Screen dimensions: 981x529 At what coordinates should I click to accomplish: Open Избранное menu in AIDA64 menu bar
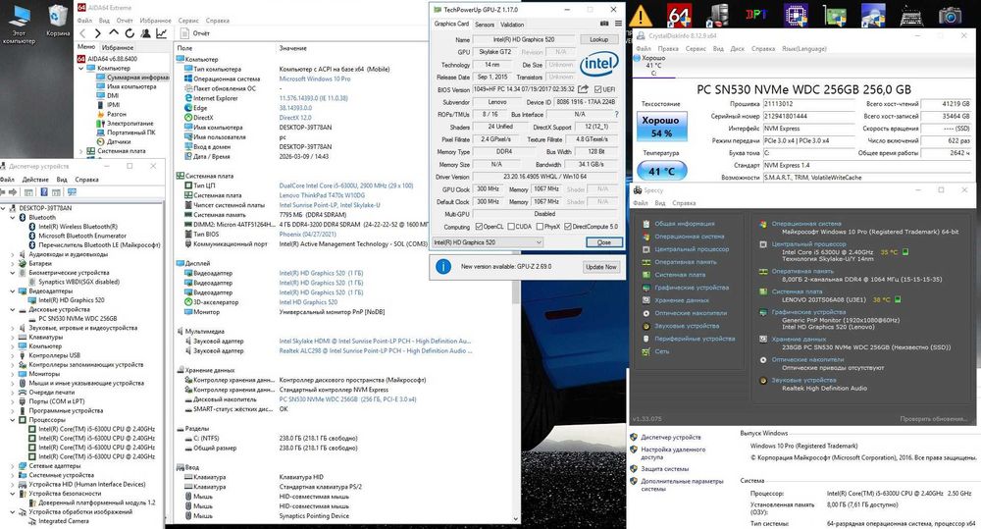pos(155,21)
